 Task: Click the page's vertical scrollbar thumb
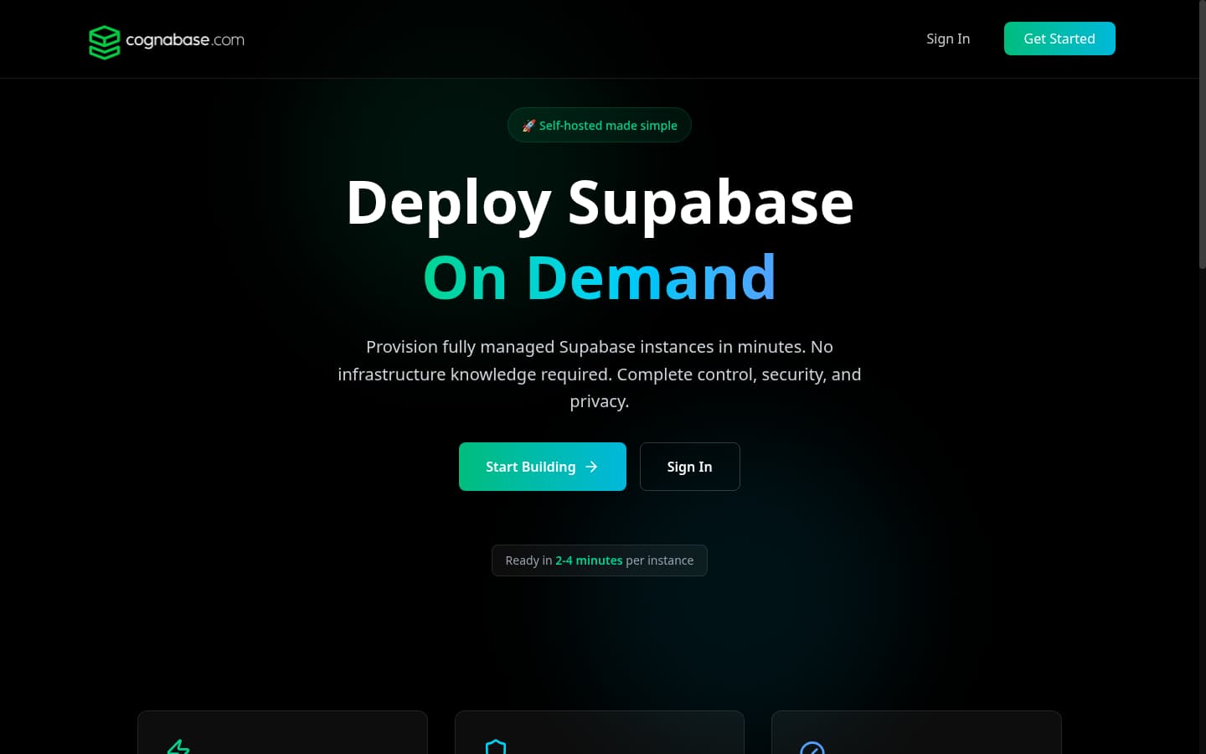click(x=1203, y=134)
